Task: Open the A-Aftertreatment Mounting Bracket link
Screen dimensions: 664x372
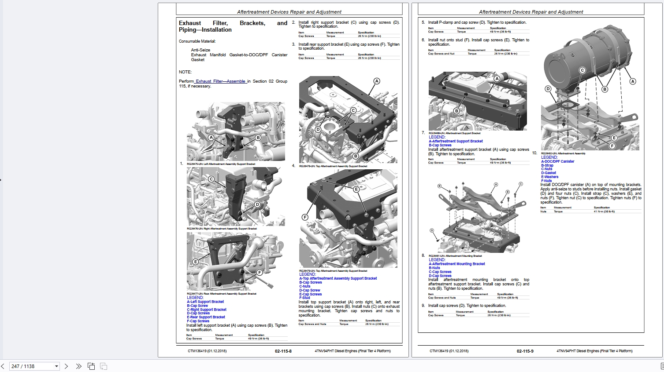Action: pyautogui.click(x=456, y=263)
